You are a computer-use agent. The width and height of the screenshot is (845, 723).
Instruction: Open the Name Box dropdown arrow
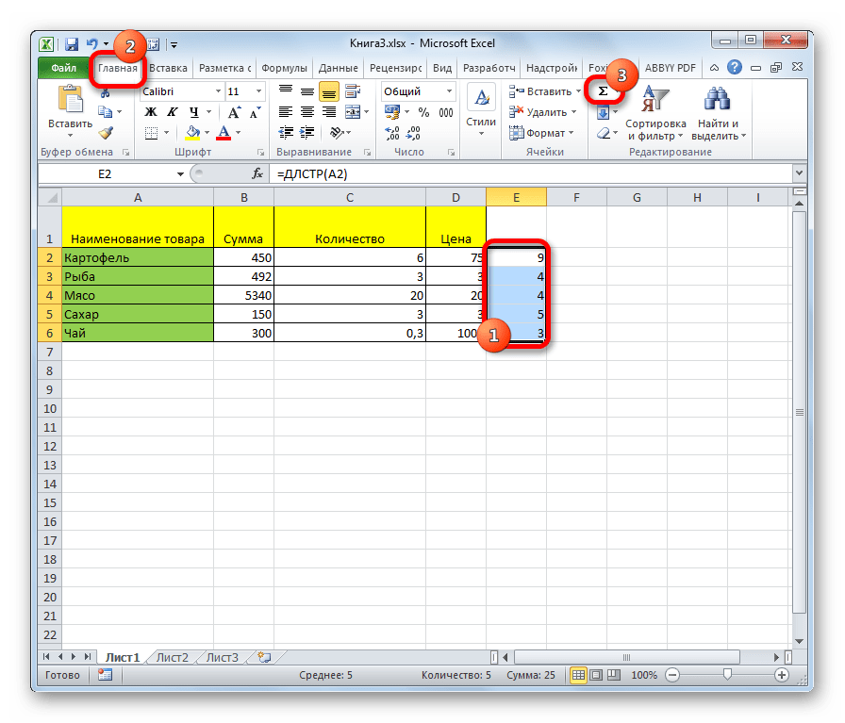(x=180, y=174)
